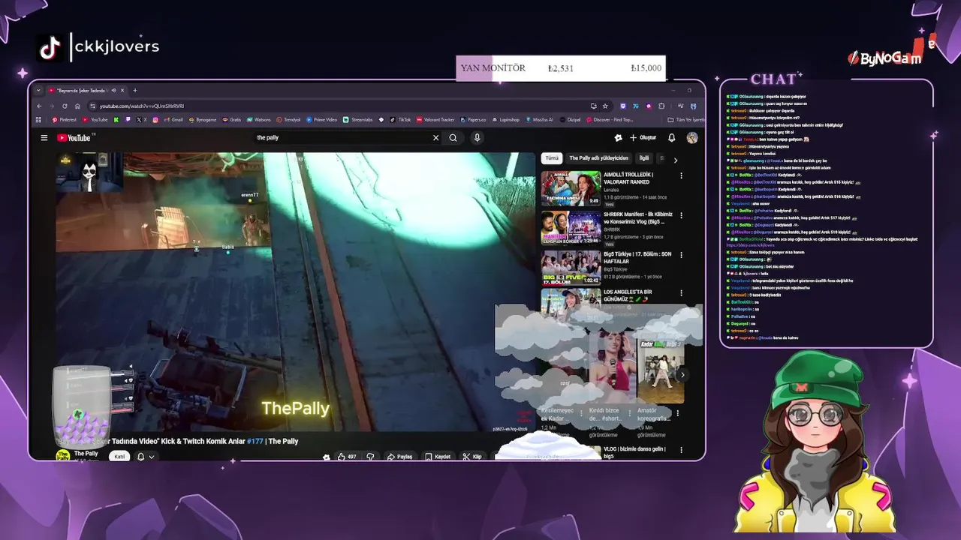Click the Kaydet save button
961x540 pixels.
[x=438, y=457]
